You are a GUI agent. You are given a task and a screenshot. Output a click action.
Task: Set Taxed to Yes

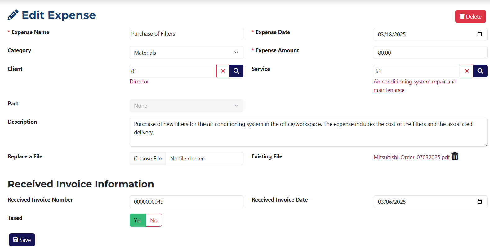[x=138, y=220]
